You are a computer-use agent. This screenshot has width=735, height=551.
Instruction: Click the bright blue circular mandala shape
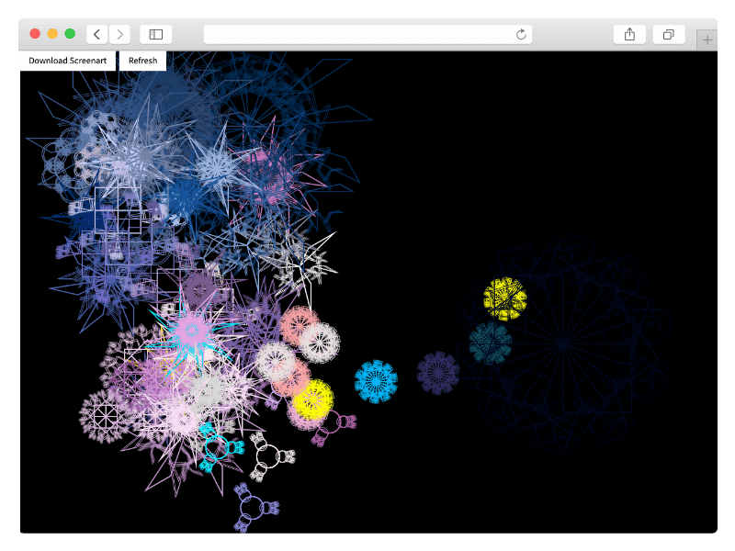tap(376, 381)
